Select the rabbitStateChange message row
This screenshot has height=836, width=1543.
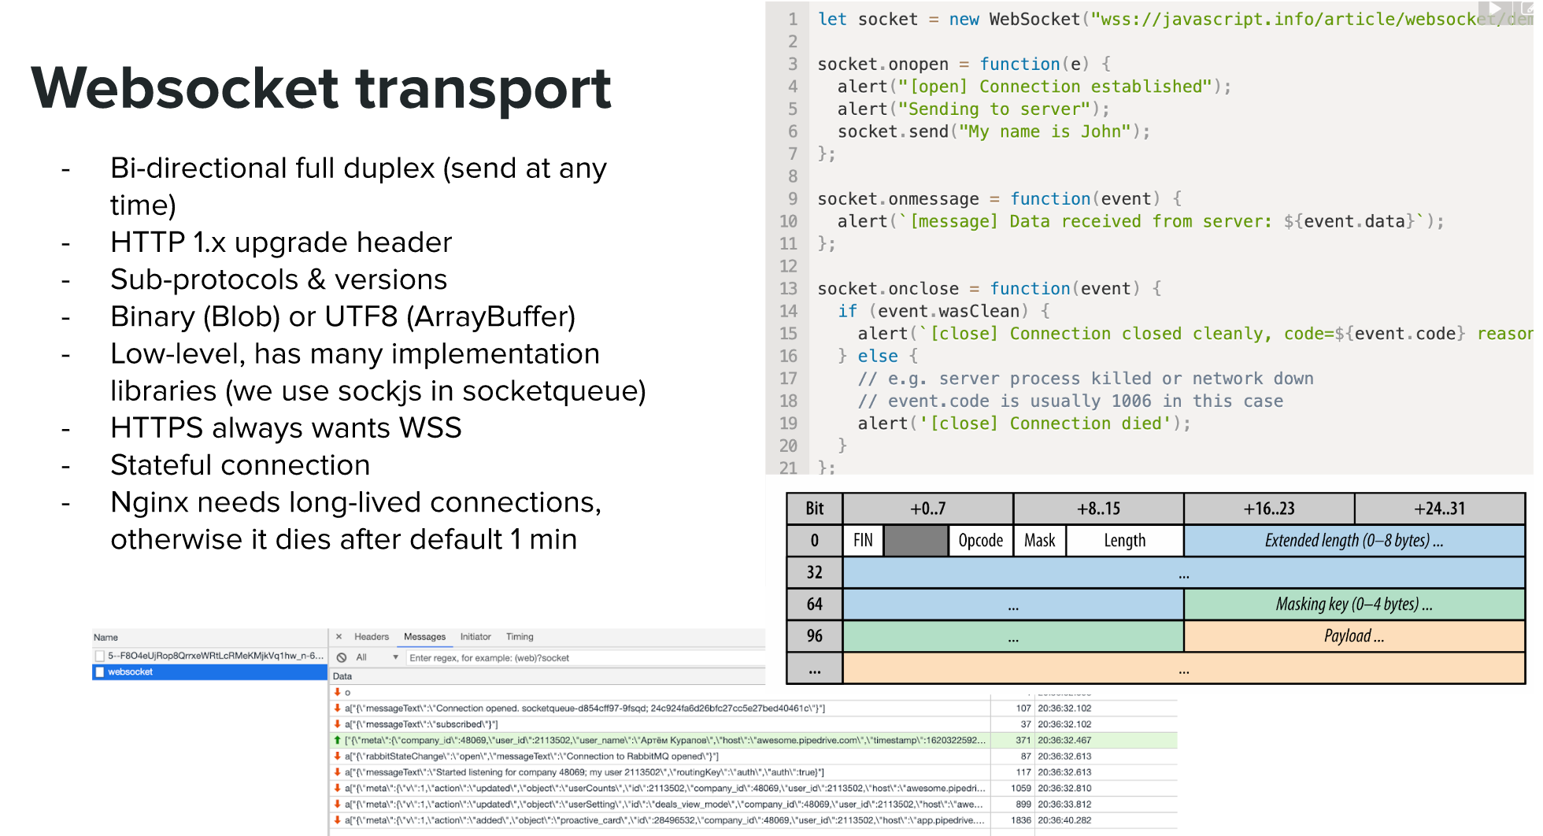pos(660,756)
